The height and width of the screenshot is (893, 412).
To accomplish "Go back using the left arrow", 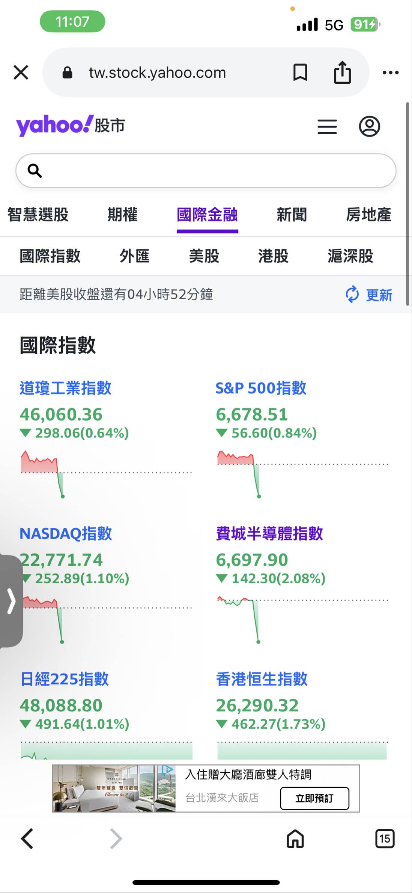I will (x=27, y=839).
